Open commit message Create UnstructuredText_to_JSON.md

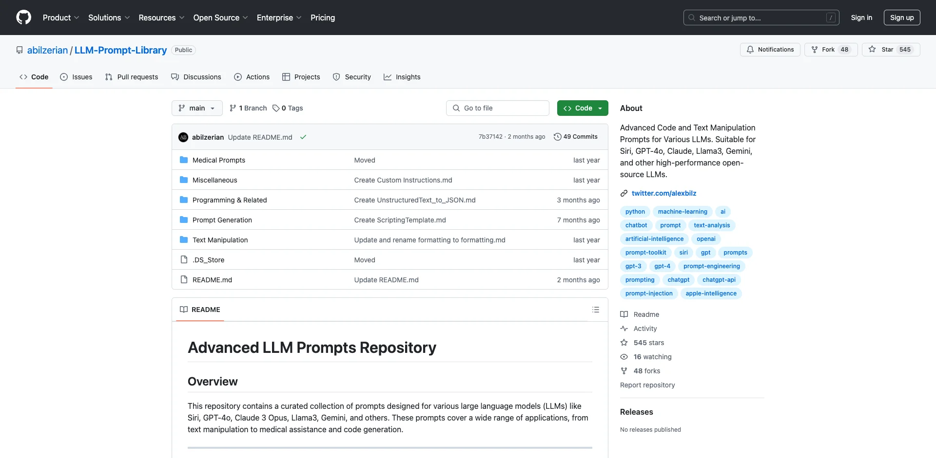(x=415, y=200)
